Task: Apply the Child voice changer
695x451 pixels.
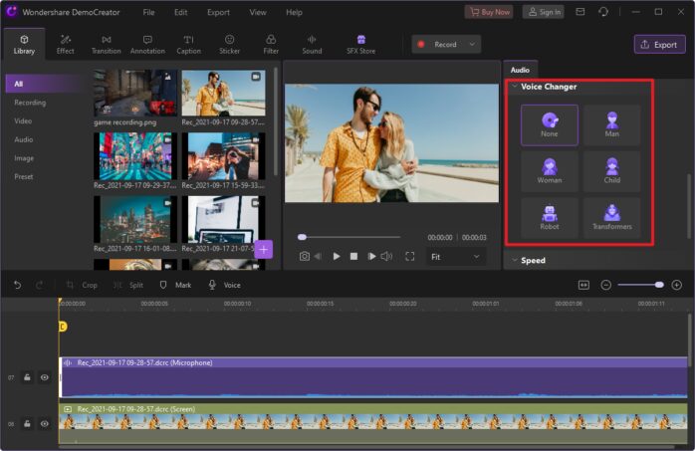Action: click(611, 169)
